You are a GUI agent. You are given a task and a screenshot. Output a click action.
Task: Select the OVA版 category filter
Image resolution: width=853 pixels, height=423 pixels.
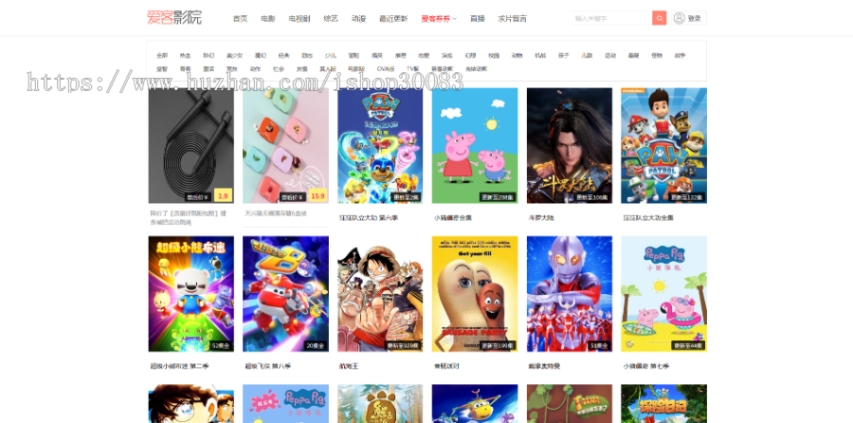point(385,69)
